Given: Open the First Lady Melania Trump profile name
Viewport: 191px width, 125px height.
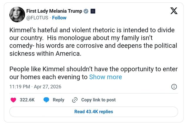Looking at the screenshot, I should (x=54, y=11).
